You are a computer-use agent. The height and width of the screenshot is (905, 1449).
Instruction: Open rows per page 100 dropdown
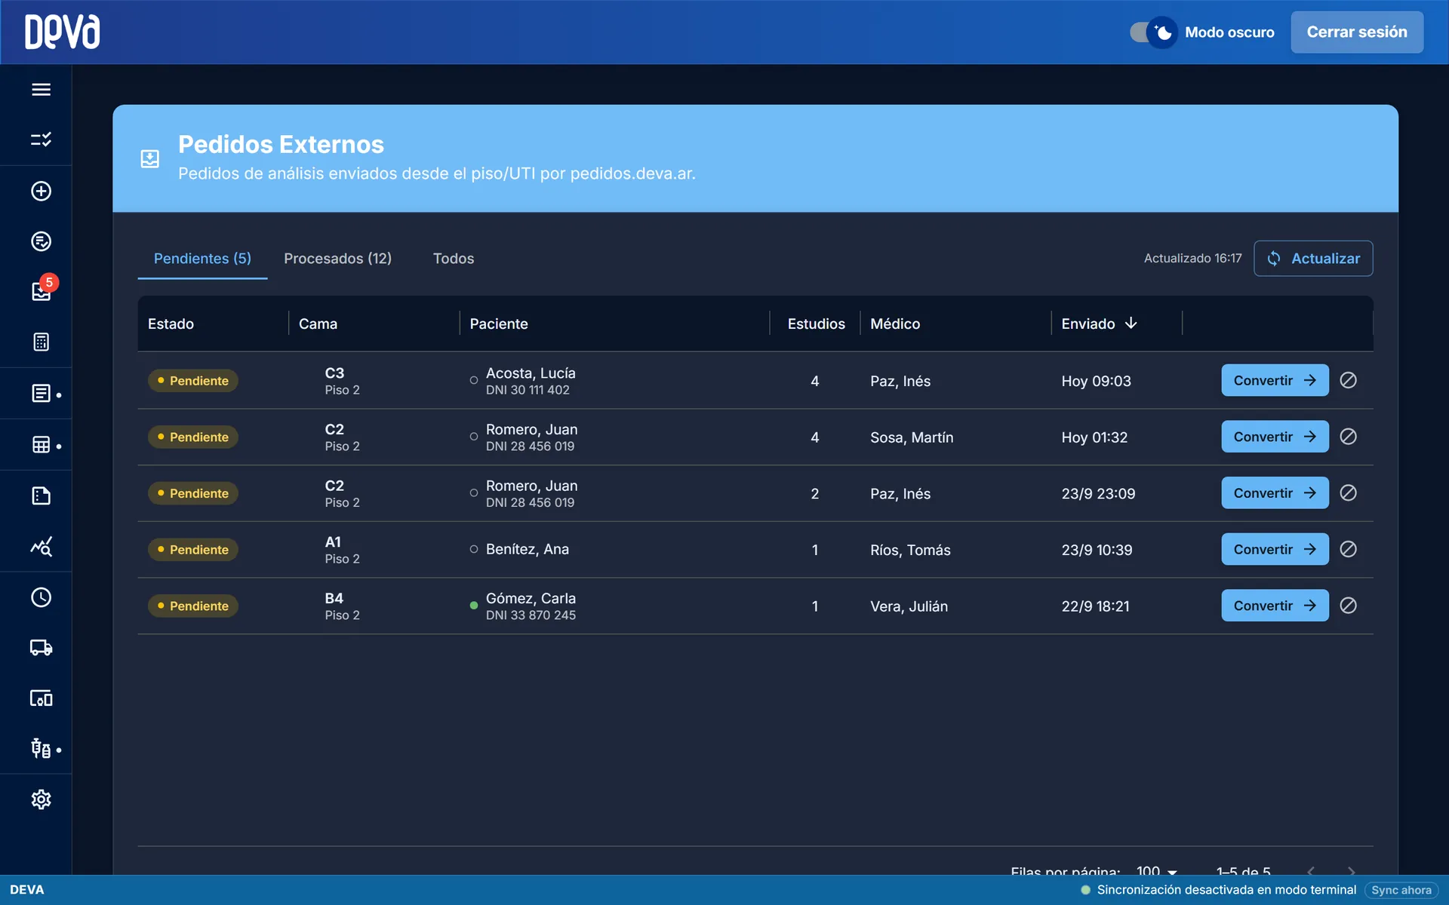click(1156, 871)
